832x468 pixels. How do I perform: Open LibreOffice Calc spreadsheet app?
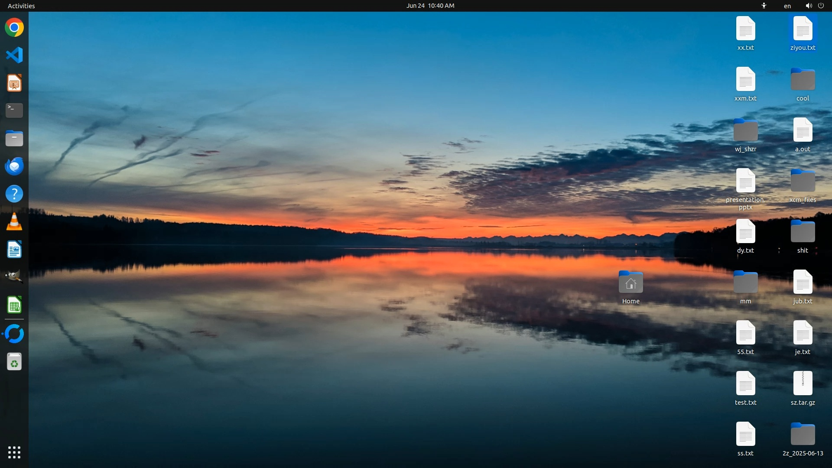coord(14,305)
